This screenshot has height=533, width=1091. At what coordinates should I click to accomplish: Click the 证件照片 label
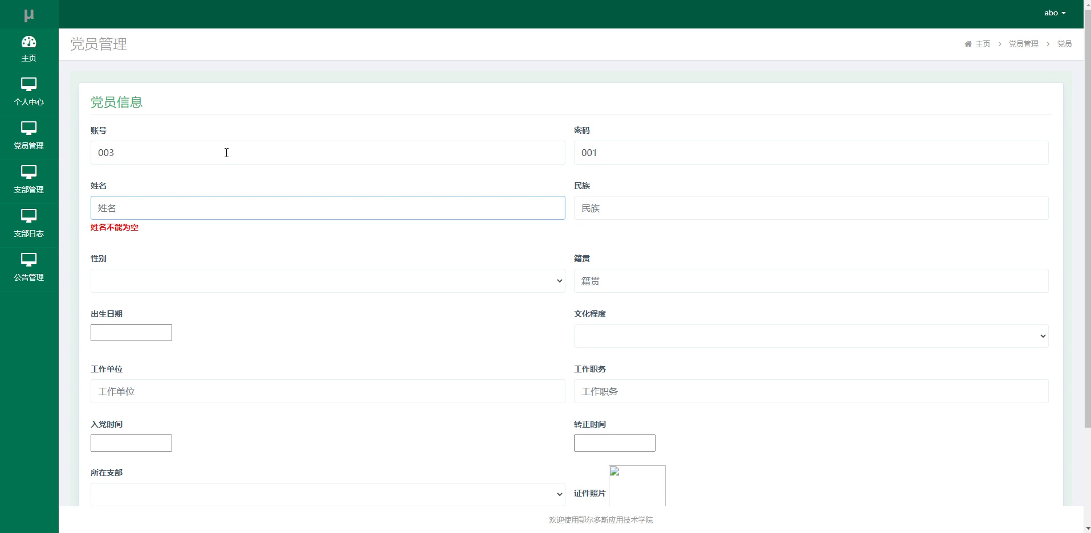coord(589,493)
